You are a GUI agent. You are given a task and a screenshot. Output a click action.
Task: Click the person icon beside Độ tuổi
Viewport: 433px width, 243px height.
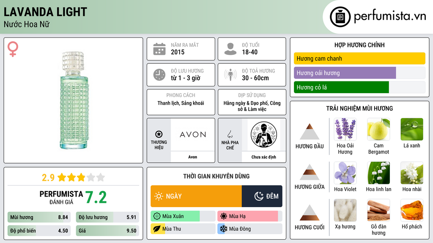(x=230, y=49)
